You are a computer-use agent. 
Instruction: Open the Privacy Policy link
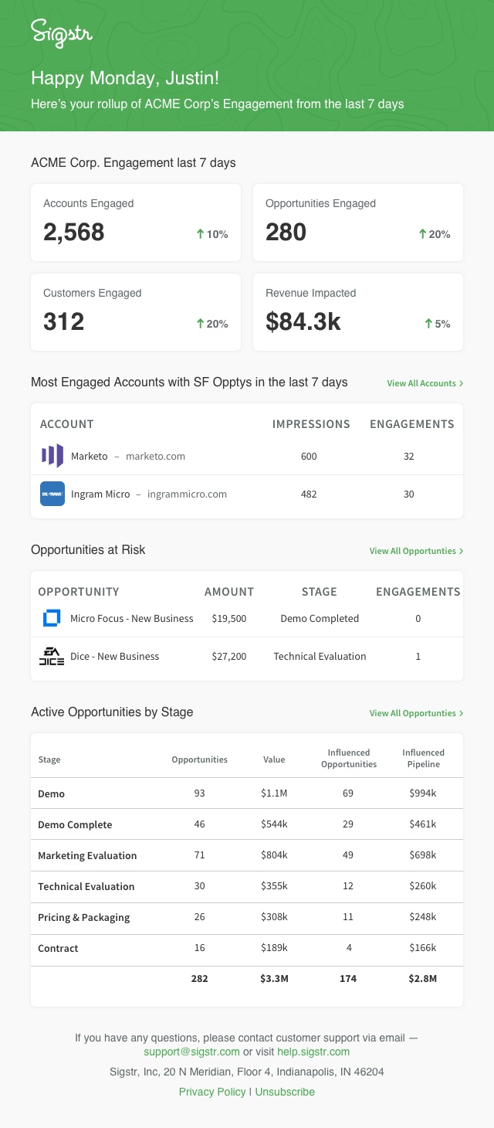(x=212, y=1092)
